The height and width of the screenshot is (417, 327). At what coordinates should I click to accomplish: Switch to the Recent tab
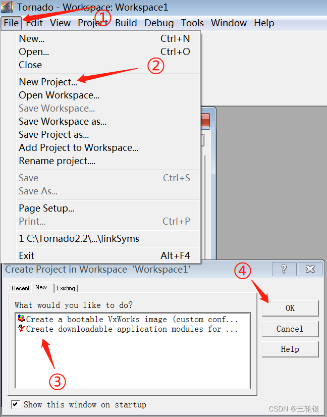21,288
